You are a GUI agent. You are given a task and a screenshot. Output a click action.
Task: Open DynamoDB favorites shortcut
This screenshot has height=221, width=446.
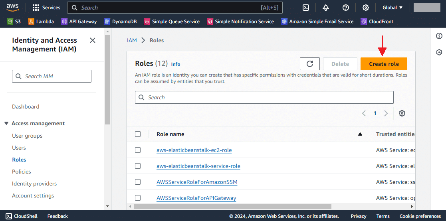[x=120, y=21]
